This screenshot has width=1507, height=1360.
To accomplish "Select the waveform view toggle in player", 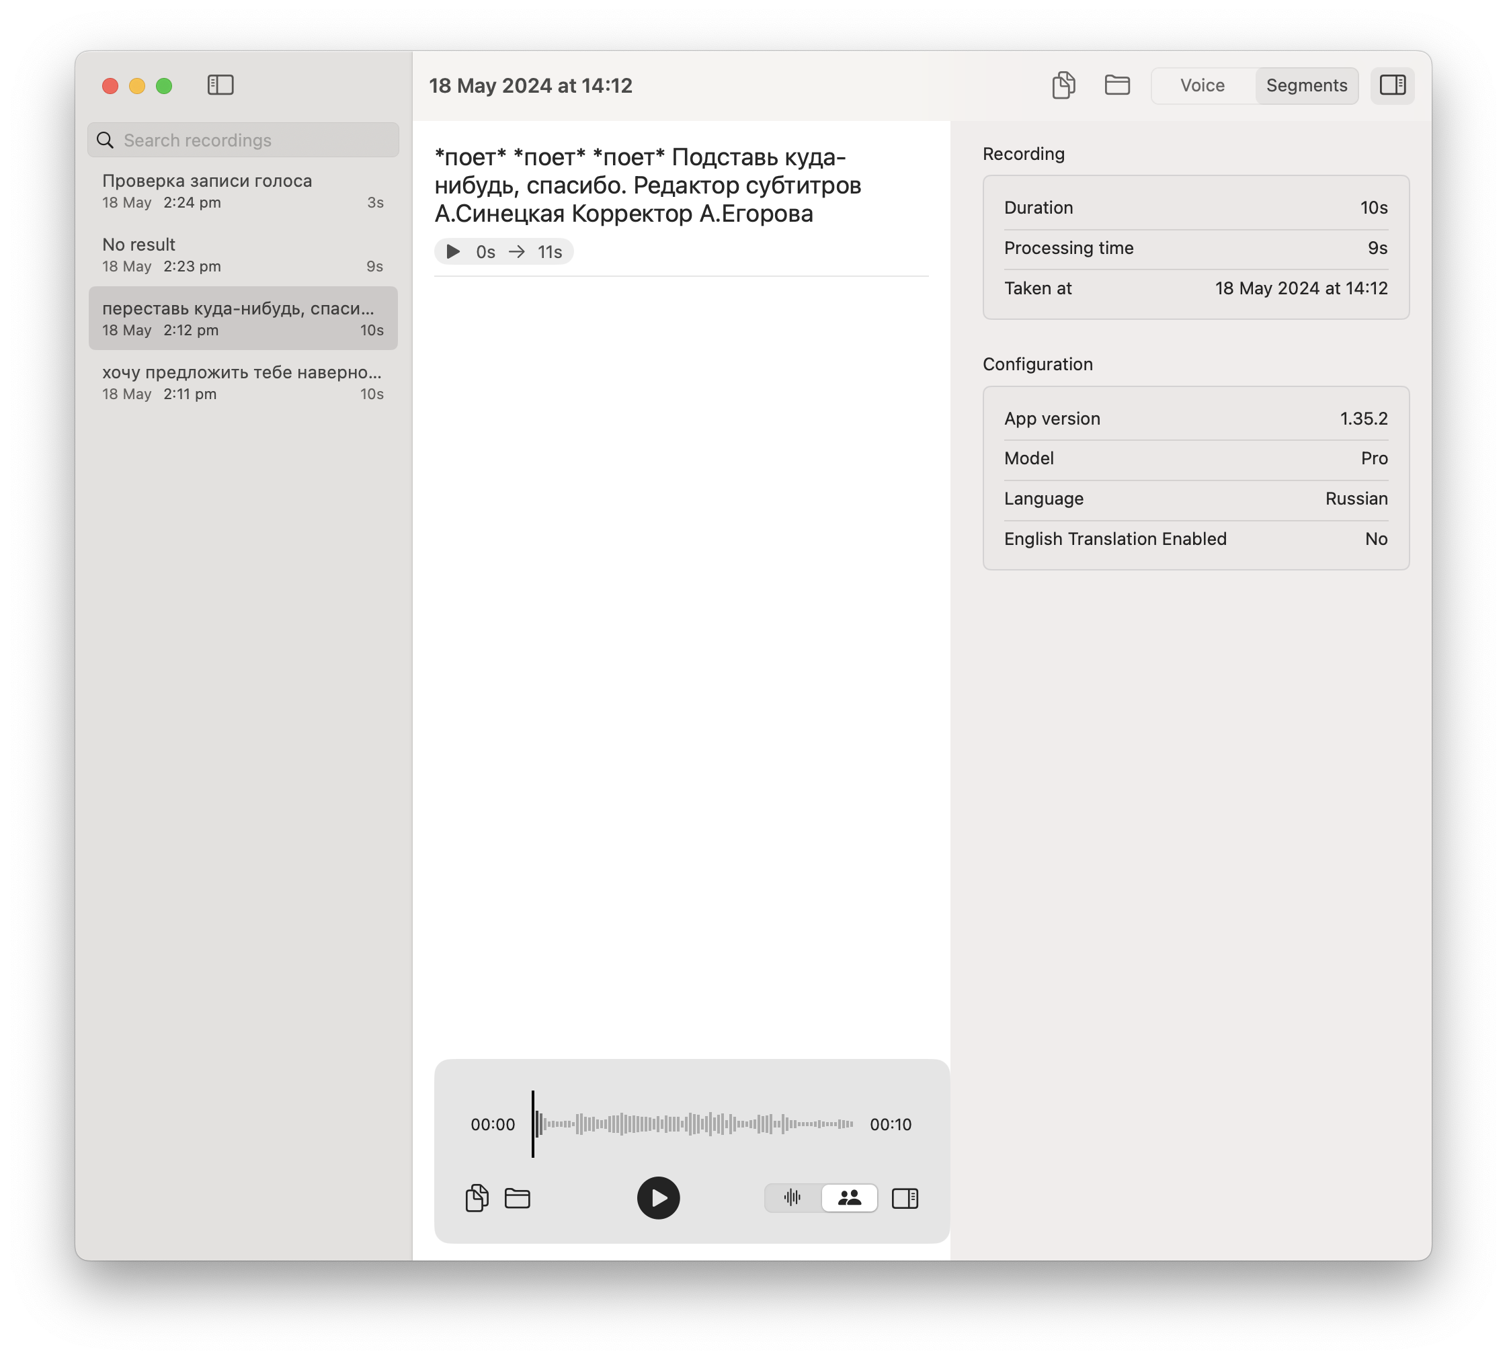I will [792, 1198].
